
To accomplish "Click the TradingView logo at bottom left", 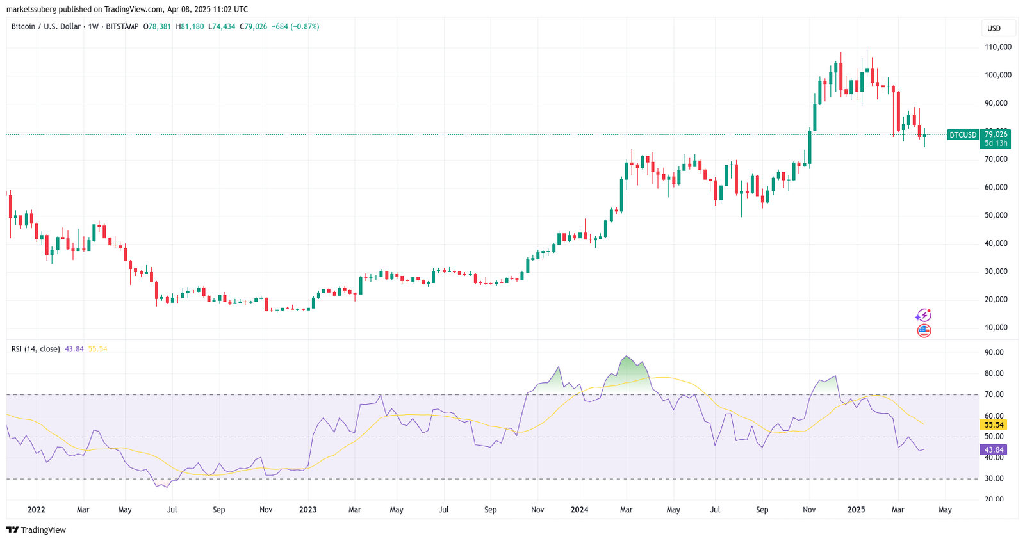I will click(37, 529).
